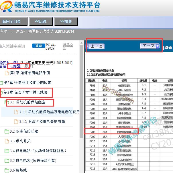
Task: Click the document icon of 3.1.1
Action: [16, 112]
